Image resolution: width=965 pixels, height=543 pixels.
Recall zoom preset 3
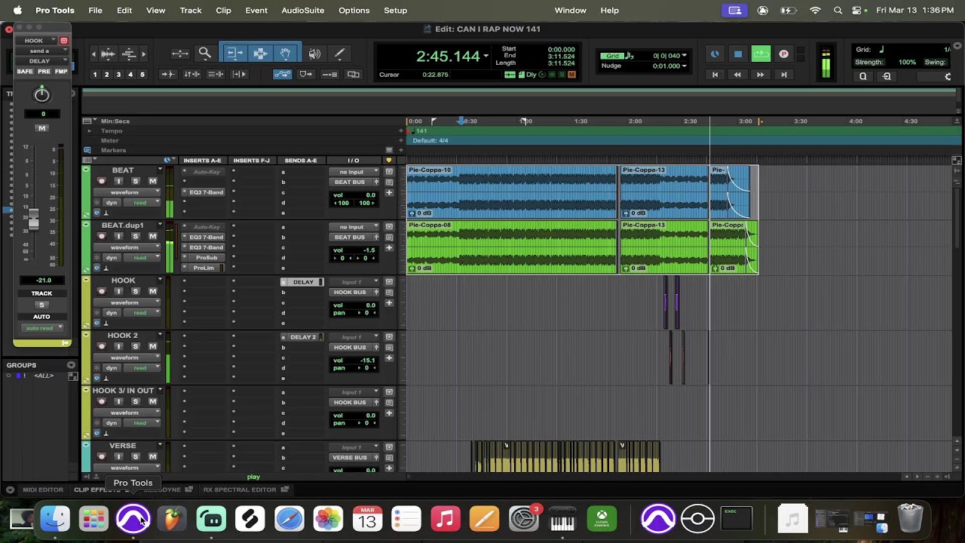point(118,75)
